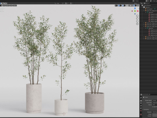Open the Scene properties tab
Image resolution: width=157 pixels, height=118 pixels.
coord(141,108)
